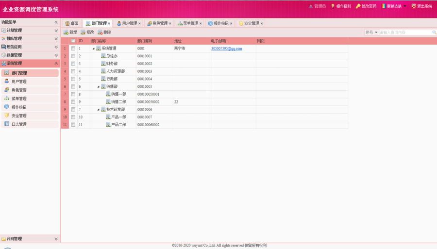Select the code cell 000100060002
The width and height of the screenshot is (437, 249).
click(x=154, y=124)
